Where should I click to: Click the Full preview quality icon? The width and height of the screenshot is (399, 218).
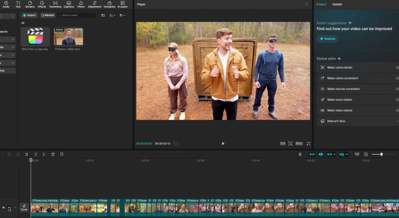pyautogui.click(x=282, y=144)
